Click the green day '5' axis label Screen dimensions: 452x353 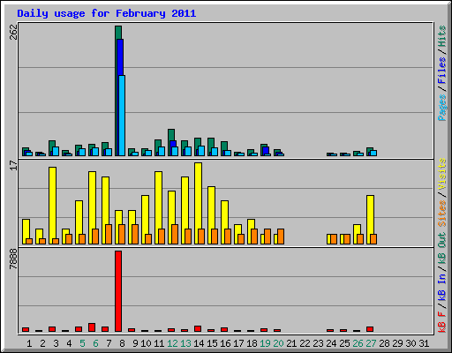(x=82, y=343)
